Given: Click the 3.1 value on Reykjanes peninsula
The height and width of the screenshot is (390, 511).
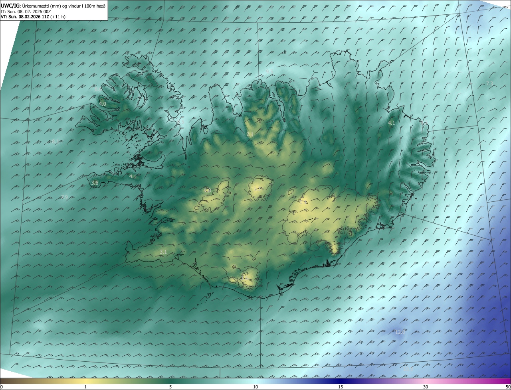Looking at the screenshot, I should click(x=163, y=252).
